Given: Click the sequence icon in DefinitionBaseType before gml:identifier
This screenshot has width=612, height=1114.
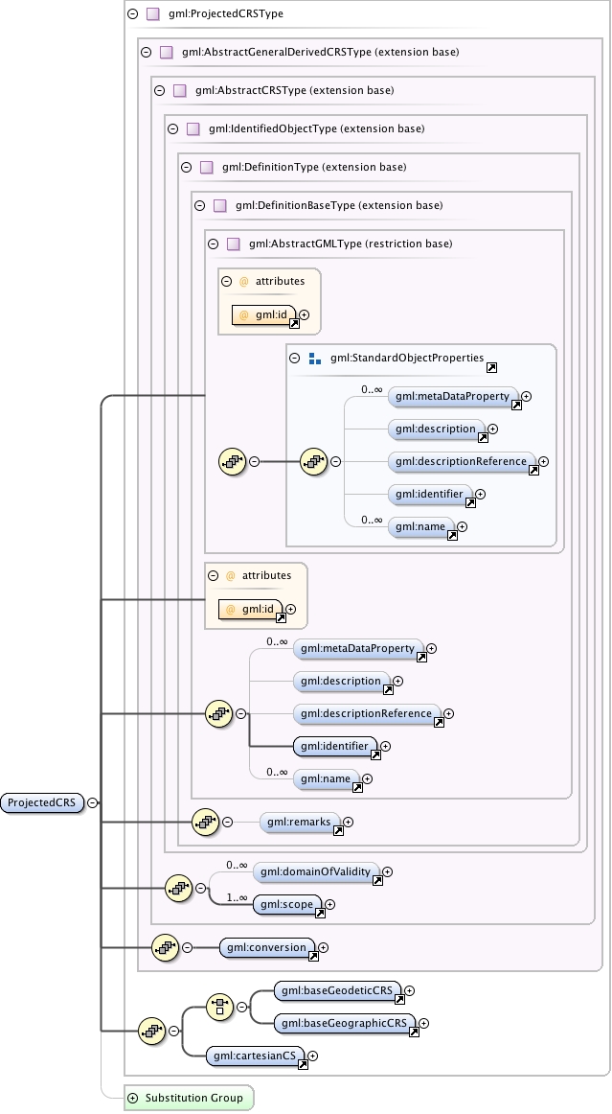Looking at the screenshot, I should point(218,713).
